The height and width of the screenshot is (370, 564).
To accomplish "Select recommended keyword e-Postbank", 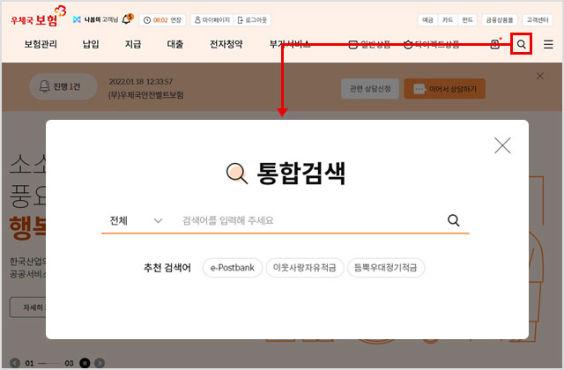I will coord(233,268).
